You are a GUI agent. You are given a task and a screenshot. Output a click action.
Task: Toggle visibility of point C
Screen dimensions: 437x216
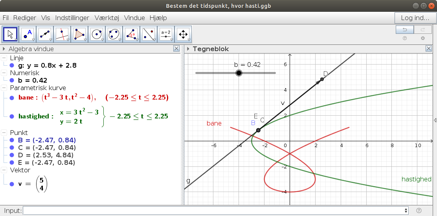[12, 148]
